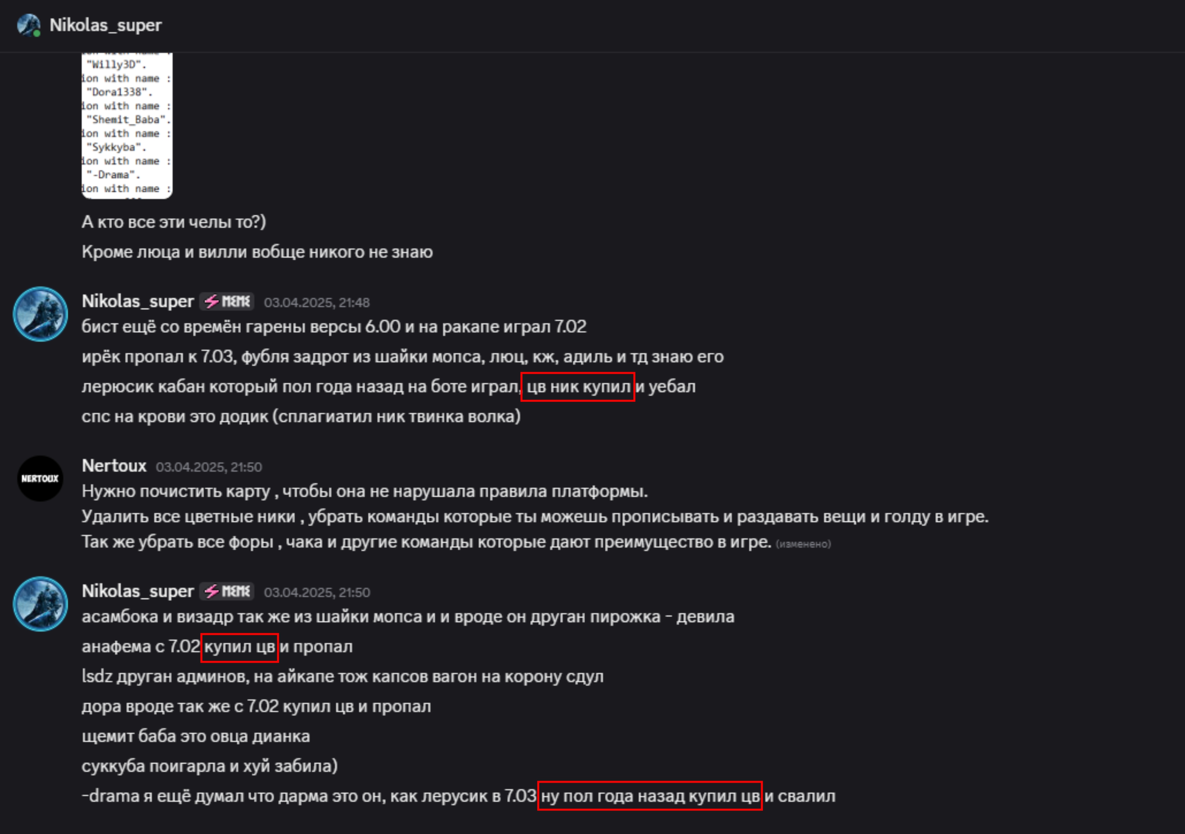Click the Nertoux black avatar
1185x834 pixels.
40,478
